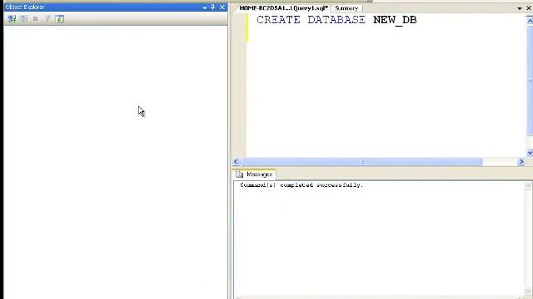Switch to the Query1.sql tab

point(283,8)
